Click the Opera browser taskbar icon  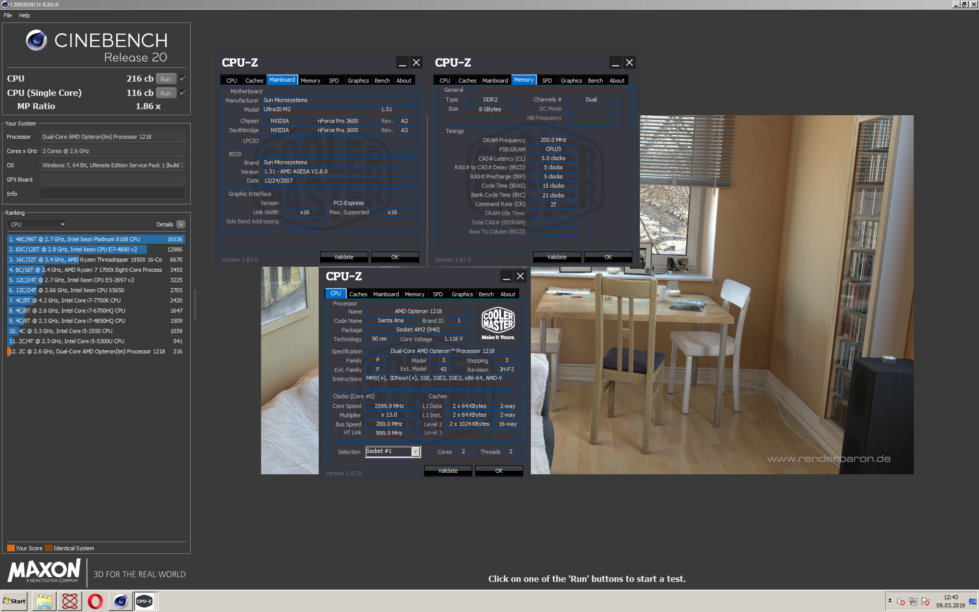pyautogui.click(x=95, y=601)
